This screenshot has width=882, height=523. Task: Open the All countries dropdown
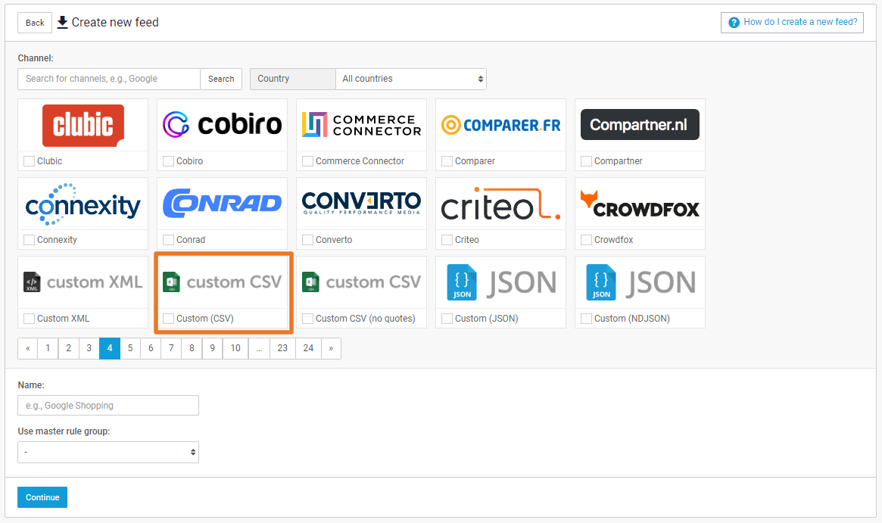click(x=410, y=79)
